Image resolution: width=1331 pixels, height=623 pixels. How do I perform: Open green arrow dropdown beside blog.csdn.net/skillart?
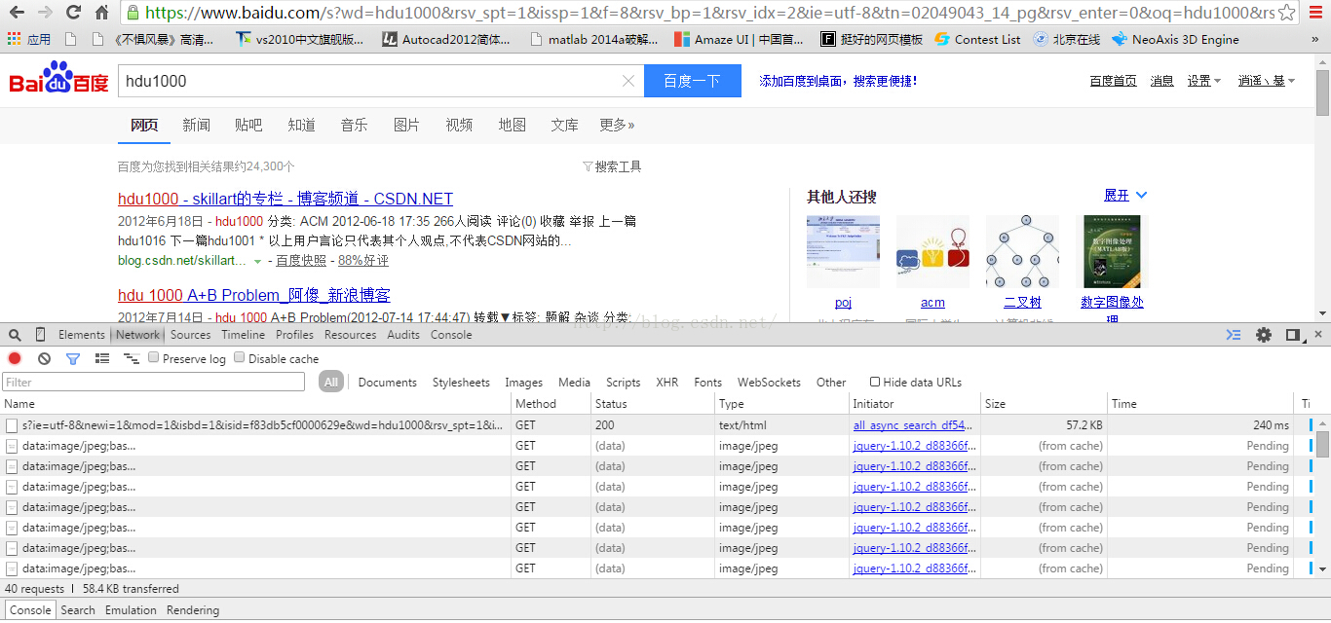(258, 261)
